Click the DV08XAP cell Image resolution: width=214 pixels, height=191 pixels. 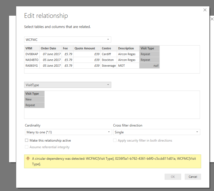pyautogui.click(x=32, y=54)
